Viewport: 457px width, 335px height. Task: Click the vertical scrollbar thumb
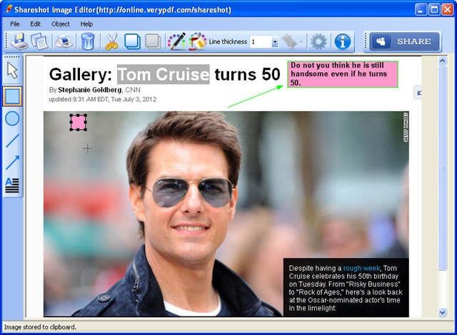click(x=443, y=167)
